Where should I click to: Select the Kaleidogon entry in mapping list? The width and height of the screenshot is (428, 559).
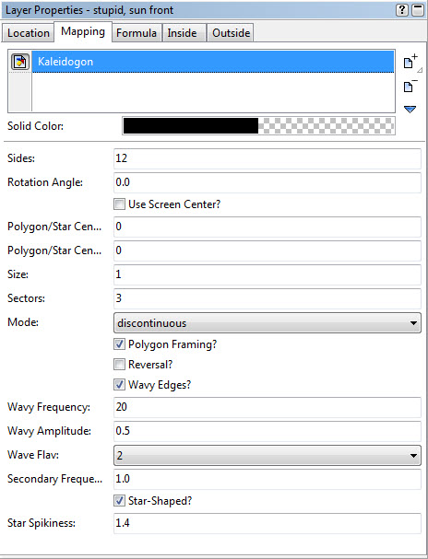(213, 62)
